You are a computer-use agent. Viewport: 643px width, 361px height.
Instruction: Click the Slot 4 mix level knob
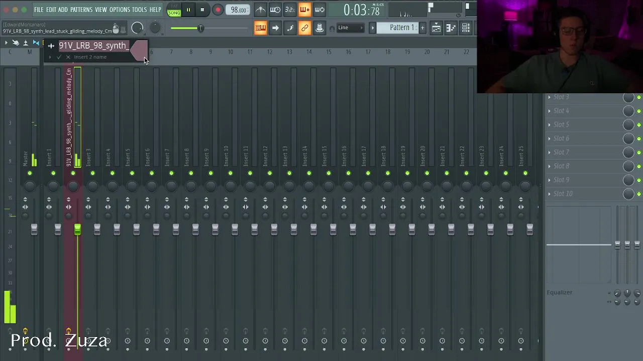click(x=628, y=111)
